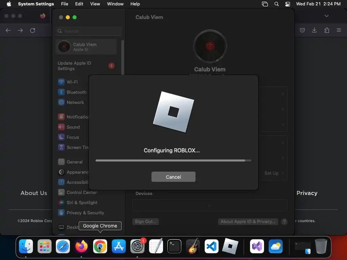Open TextEdit from the Dock
Viewport: 347px width, 260px height.
pos(156,246)
